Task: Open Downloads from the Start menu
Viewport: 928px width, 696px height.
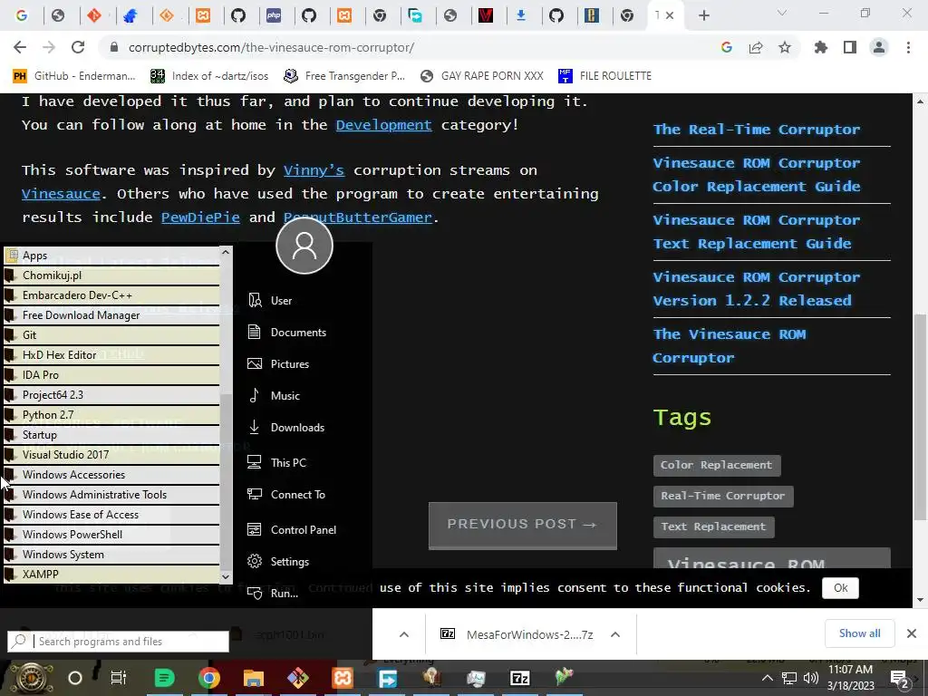Action: pos(286,428)
